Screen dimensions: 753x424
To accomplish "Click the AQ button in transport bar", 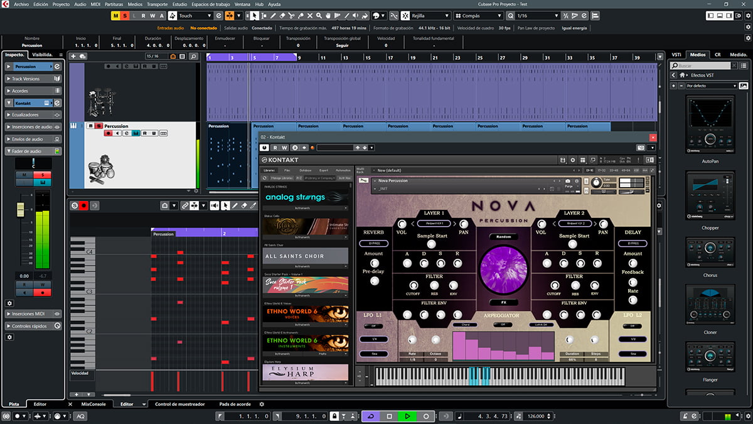I will tap(81, 416).
